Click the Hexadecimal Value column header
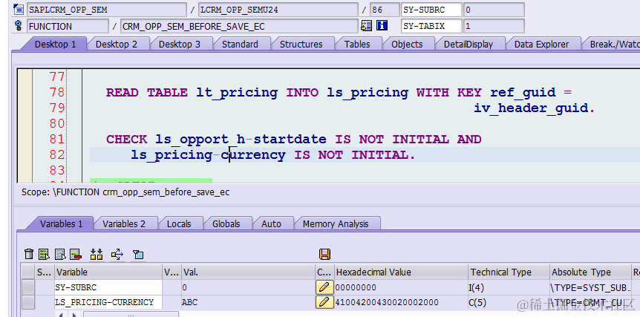The width and height of the screenshot is (640, 317). (x=401, y=272)
